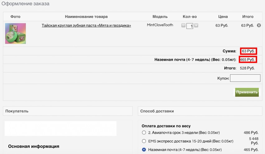Open the toothpaste product thumbnail image
The width and height of the screenshot is (265, 154).
(x=15, y=33)
